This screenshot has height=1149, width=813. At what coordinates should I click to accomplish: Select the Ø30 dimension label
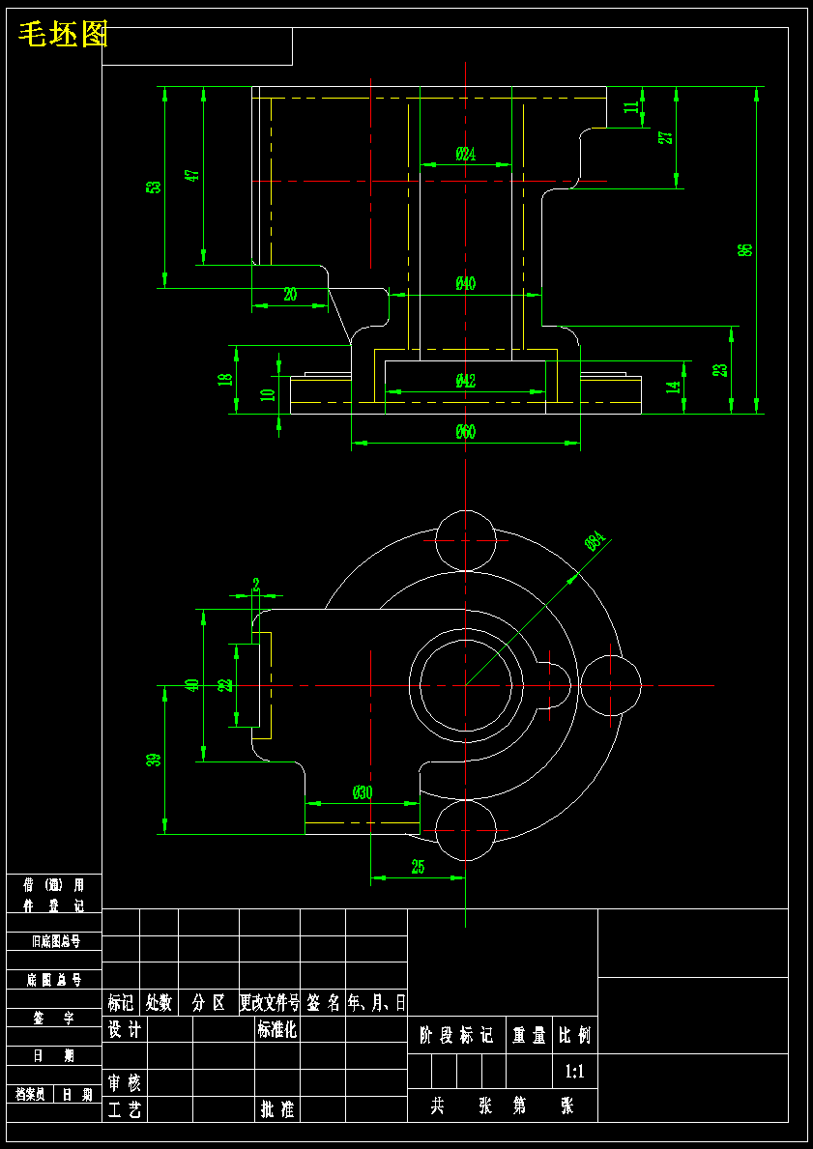363,792
